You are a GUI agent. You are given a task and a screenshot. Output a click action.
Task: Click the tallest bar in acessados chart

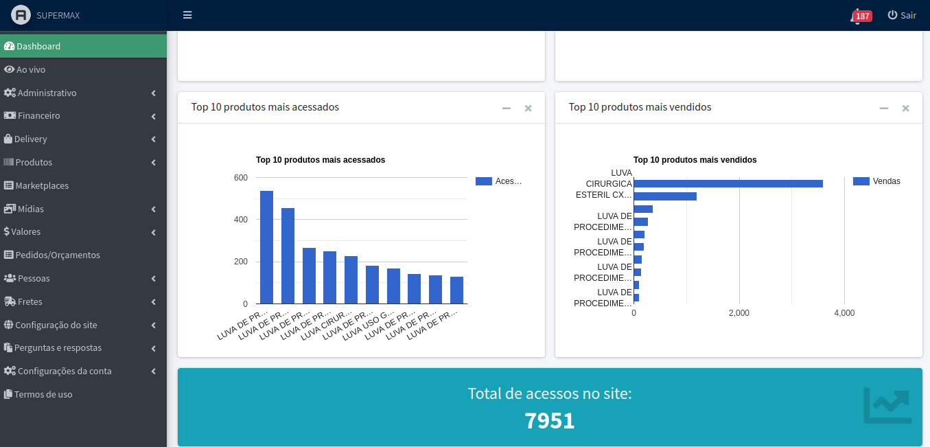coord(266,247)
